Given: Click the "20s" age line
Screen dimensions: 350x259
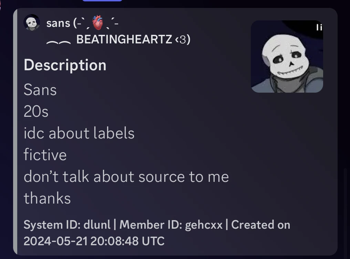Looking at the screenshot, I should 36,112.
